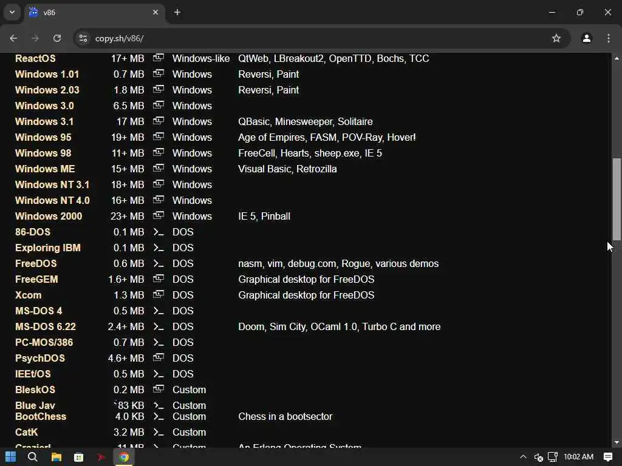Launch the PsychDOS link
Image resolution: width=622 pixels, height=466 pixels.
tap(39, 359)
